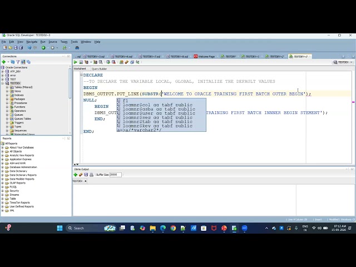
Task: Open File Explorer from the taskbar
Action: 153,228
